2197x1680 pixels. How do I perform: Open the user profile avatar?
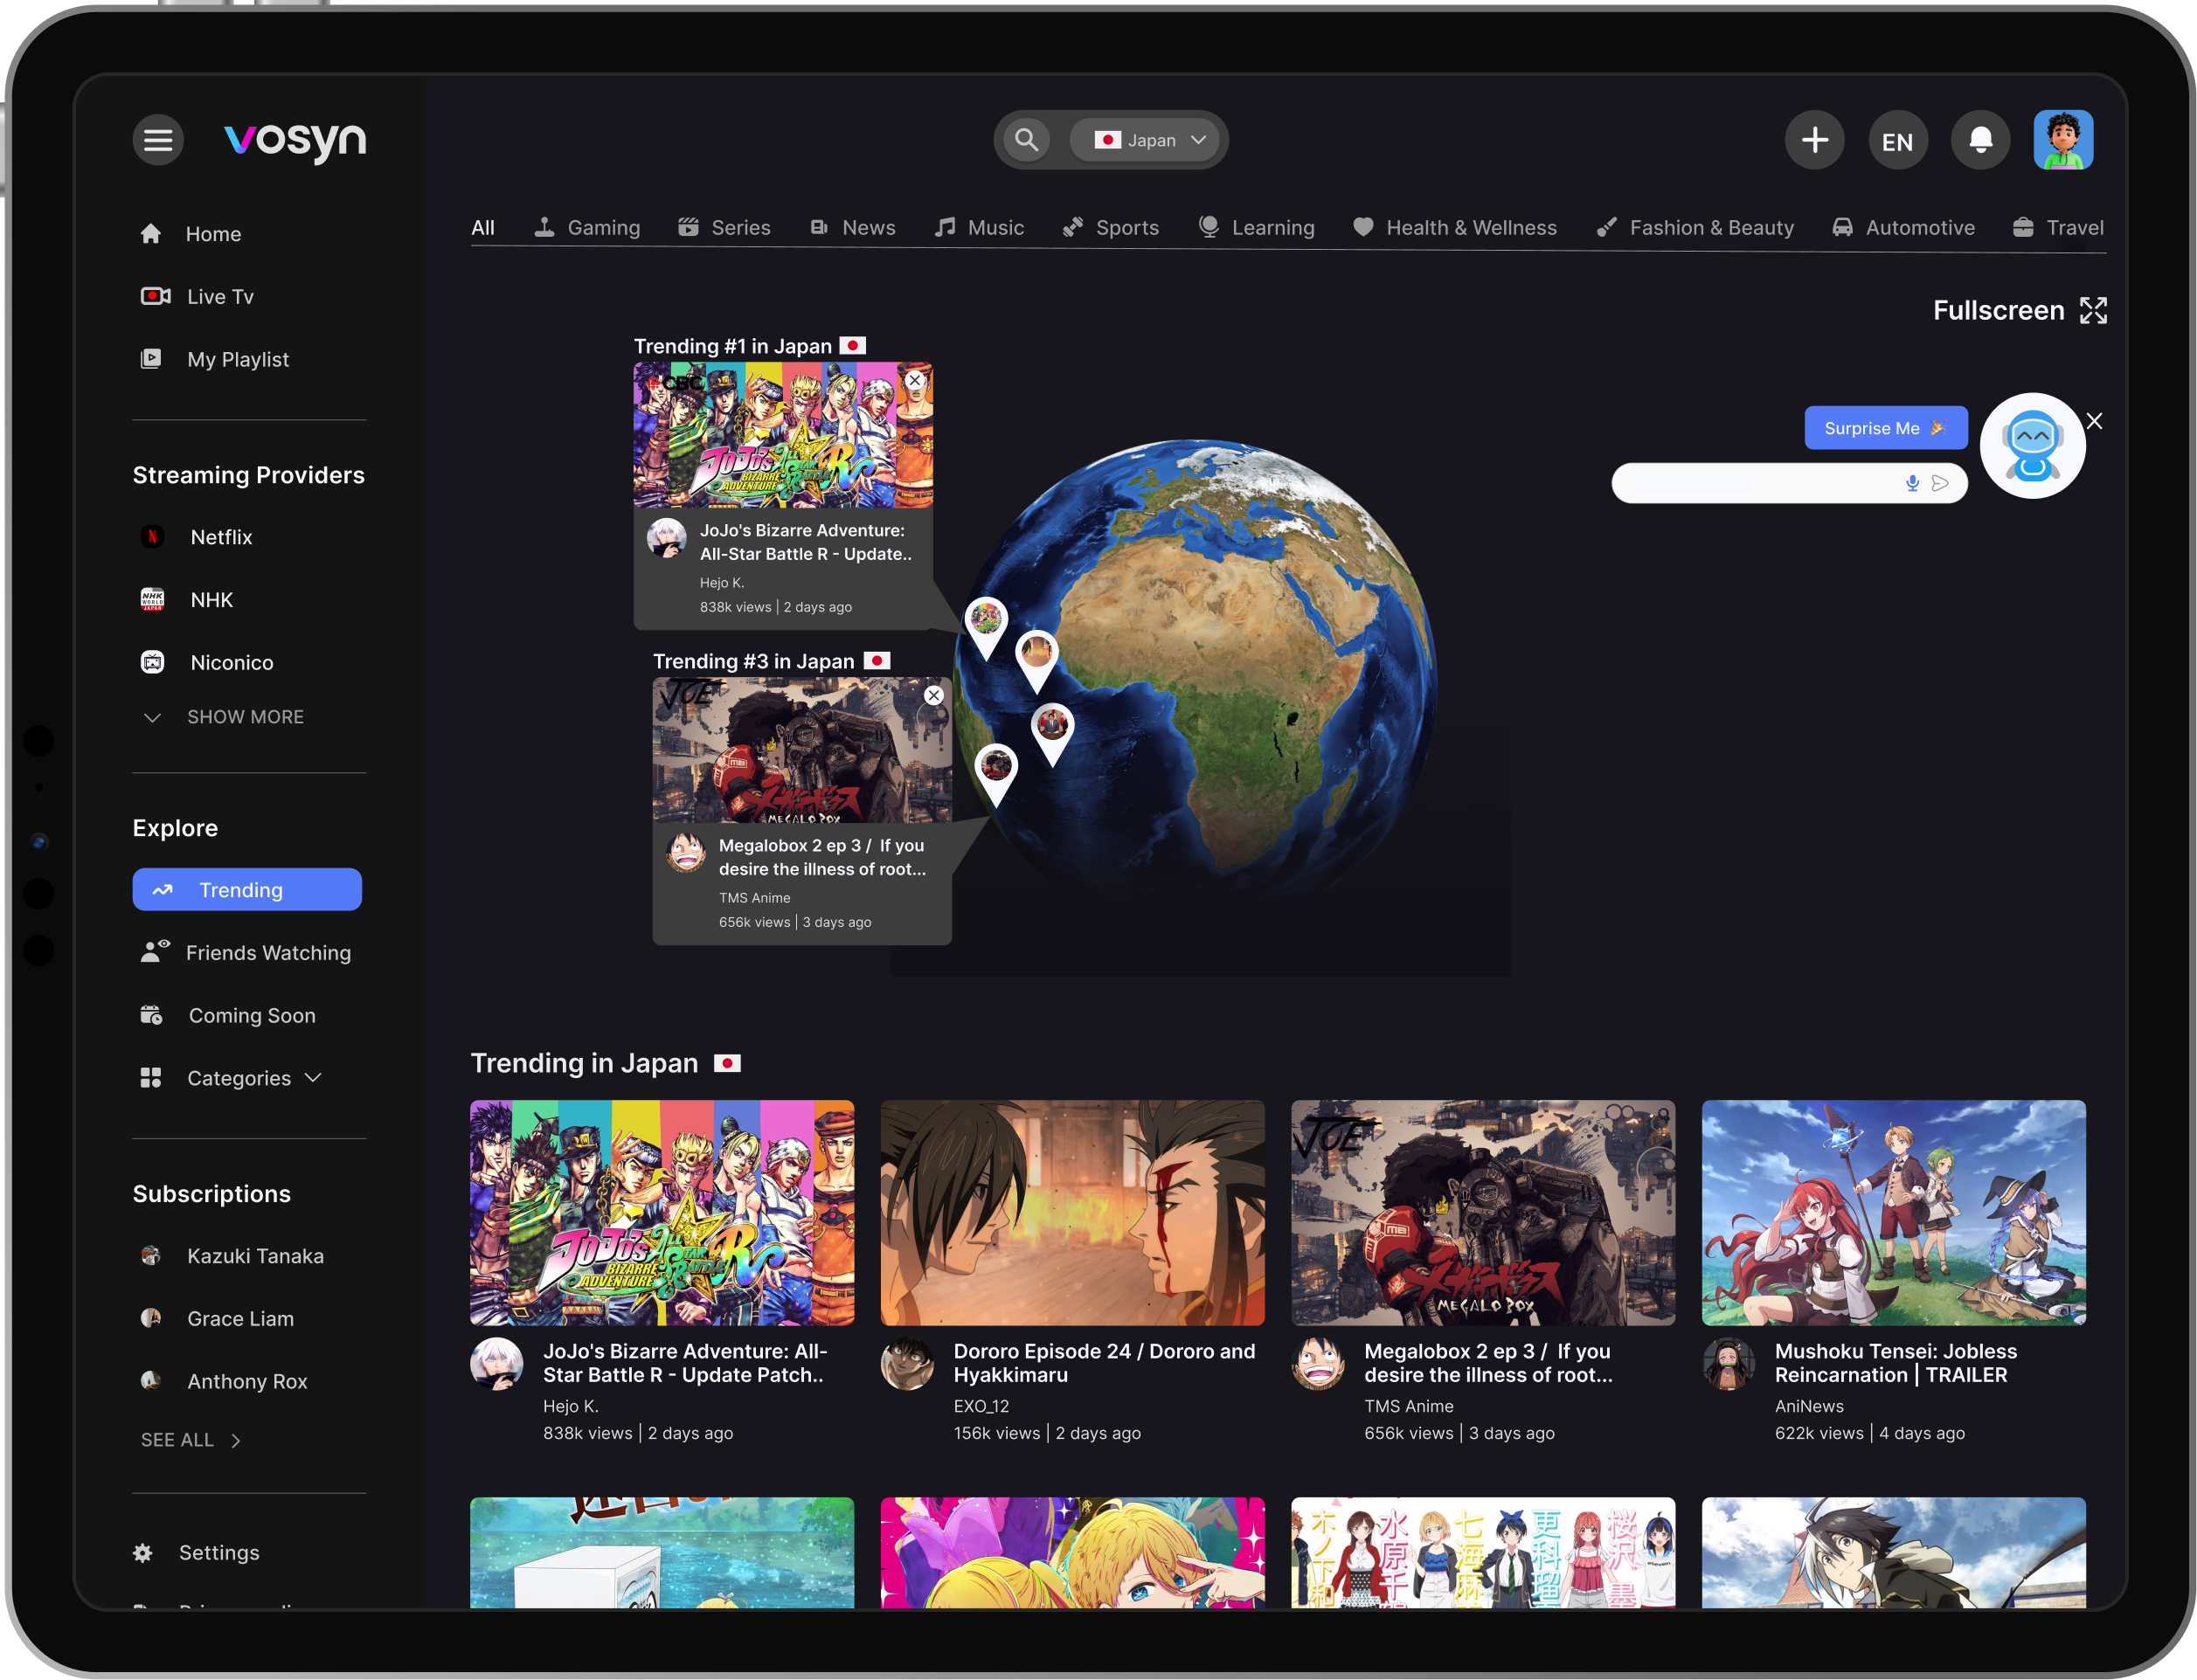pos(2063,140)
